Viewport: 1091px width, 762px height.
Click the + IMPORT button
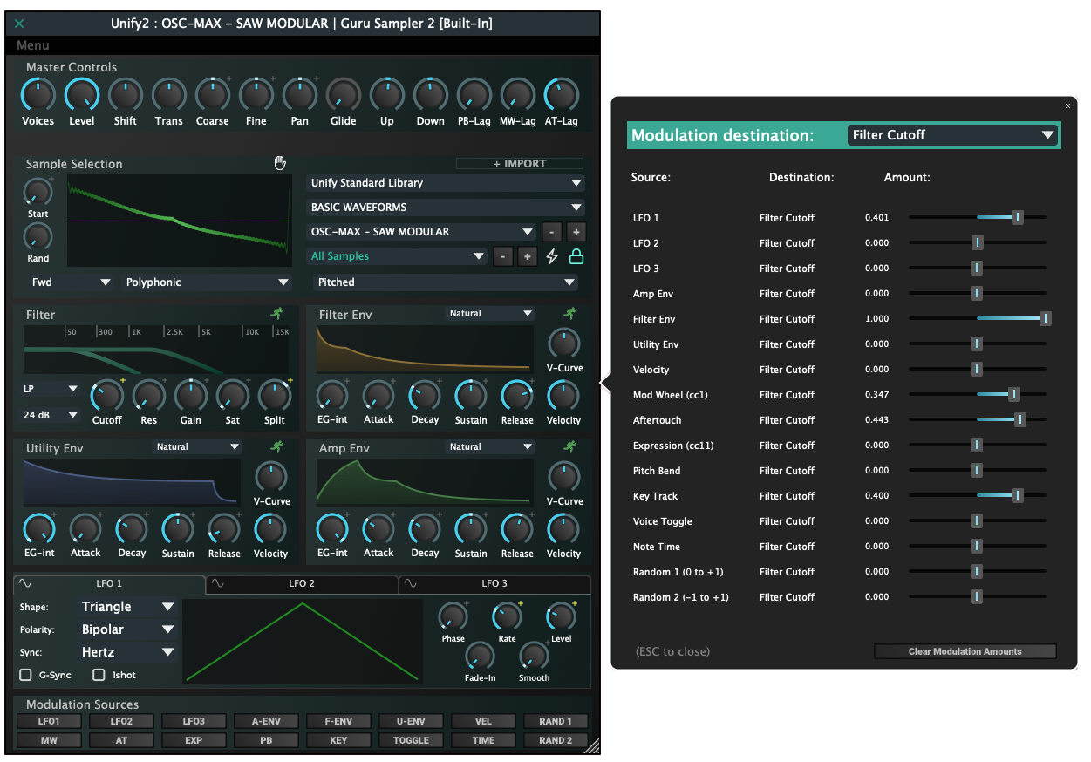(x=520, y=164)
